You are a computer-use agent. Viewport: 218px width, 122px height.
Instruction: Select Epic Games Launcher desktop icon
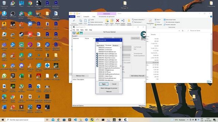pos(13,77)
